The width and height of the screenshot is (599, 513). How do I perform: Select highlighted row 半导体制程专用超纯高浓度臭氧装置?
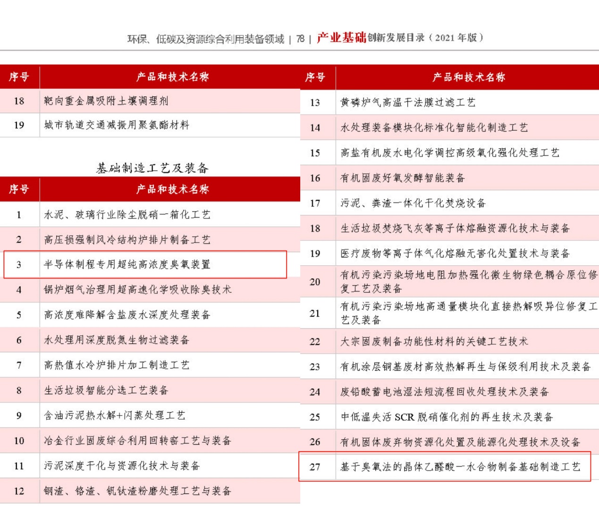127,265
